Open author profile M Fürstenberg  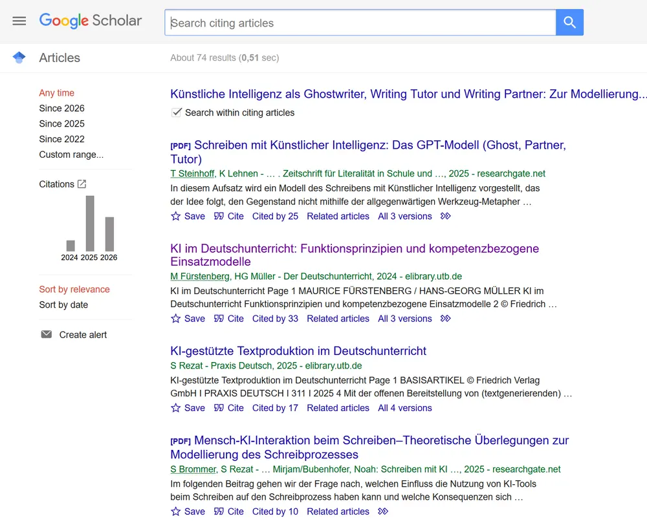[x=200, y=276]
